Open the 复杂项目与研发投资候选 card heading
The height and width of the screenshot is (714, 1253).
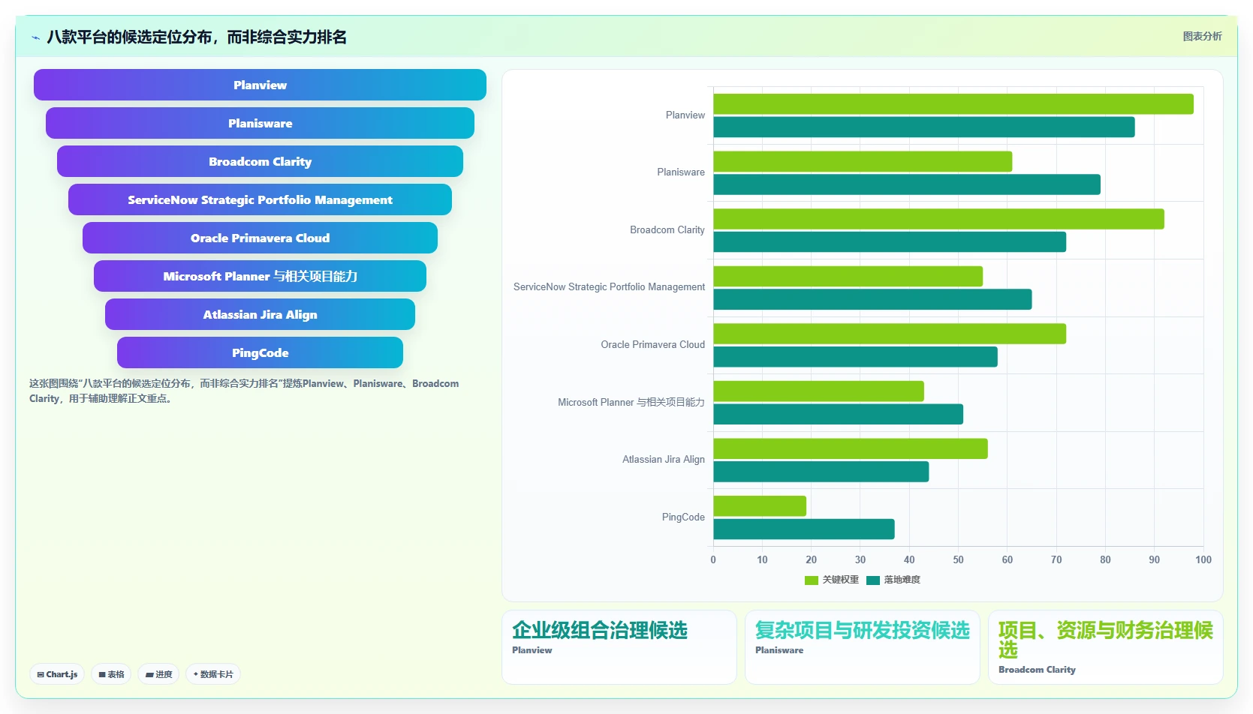pyautogui.click(x=863, y=630)
